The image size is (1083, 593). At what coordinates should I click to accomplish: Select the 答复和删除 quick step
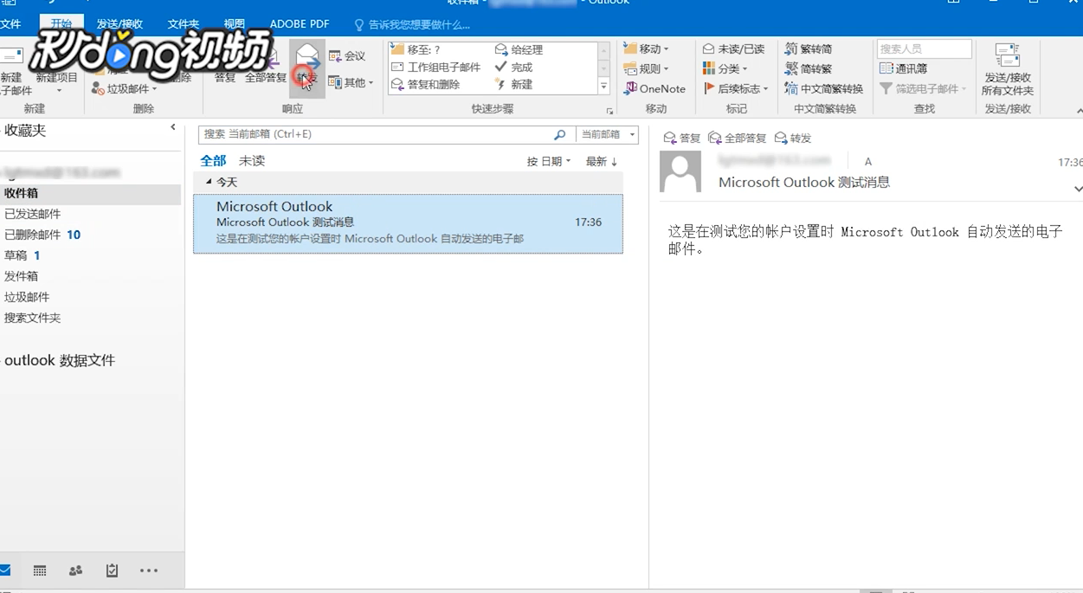426,84
